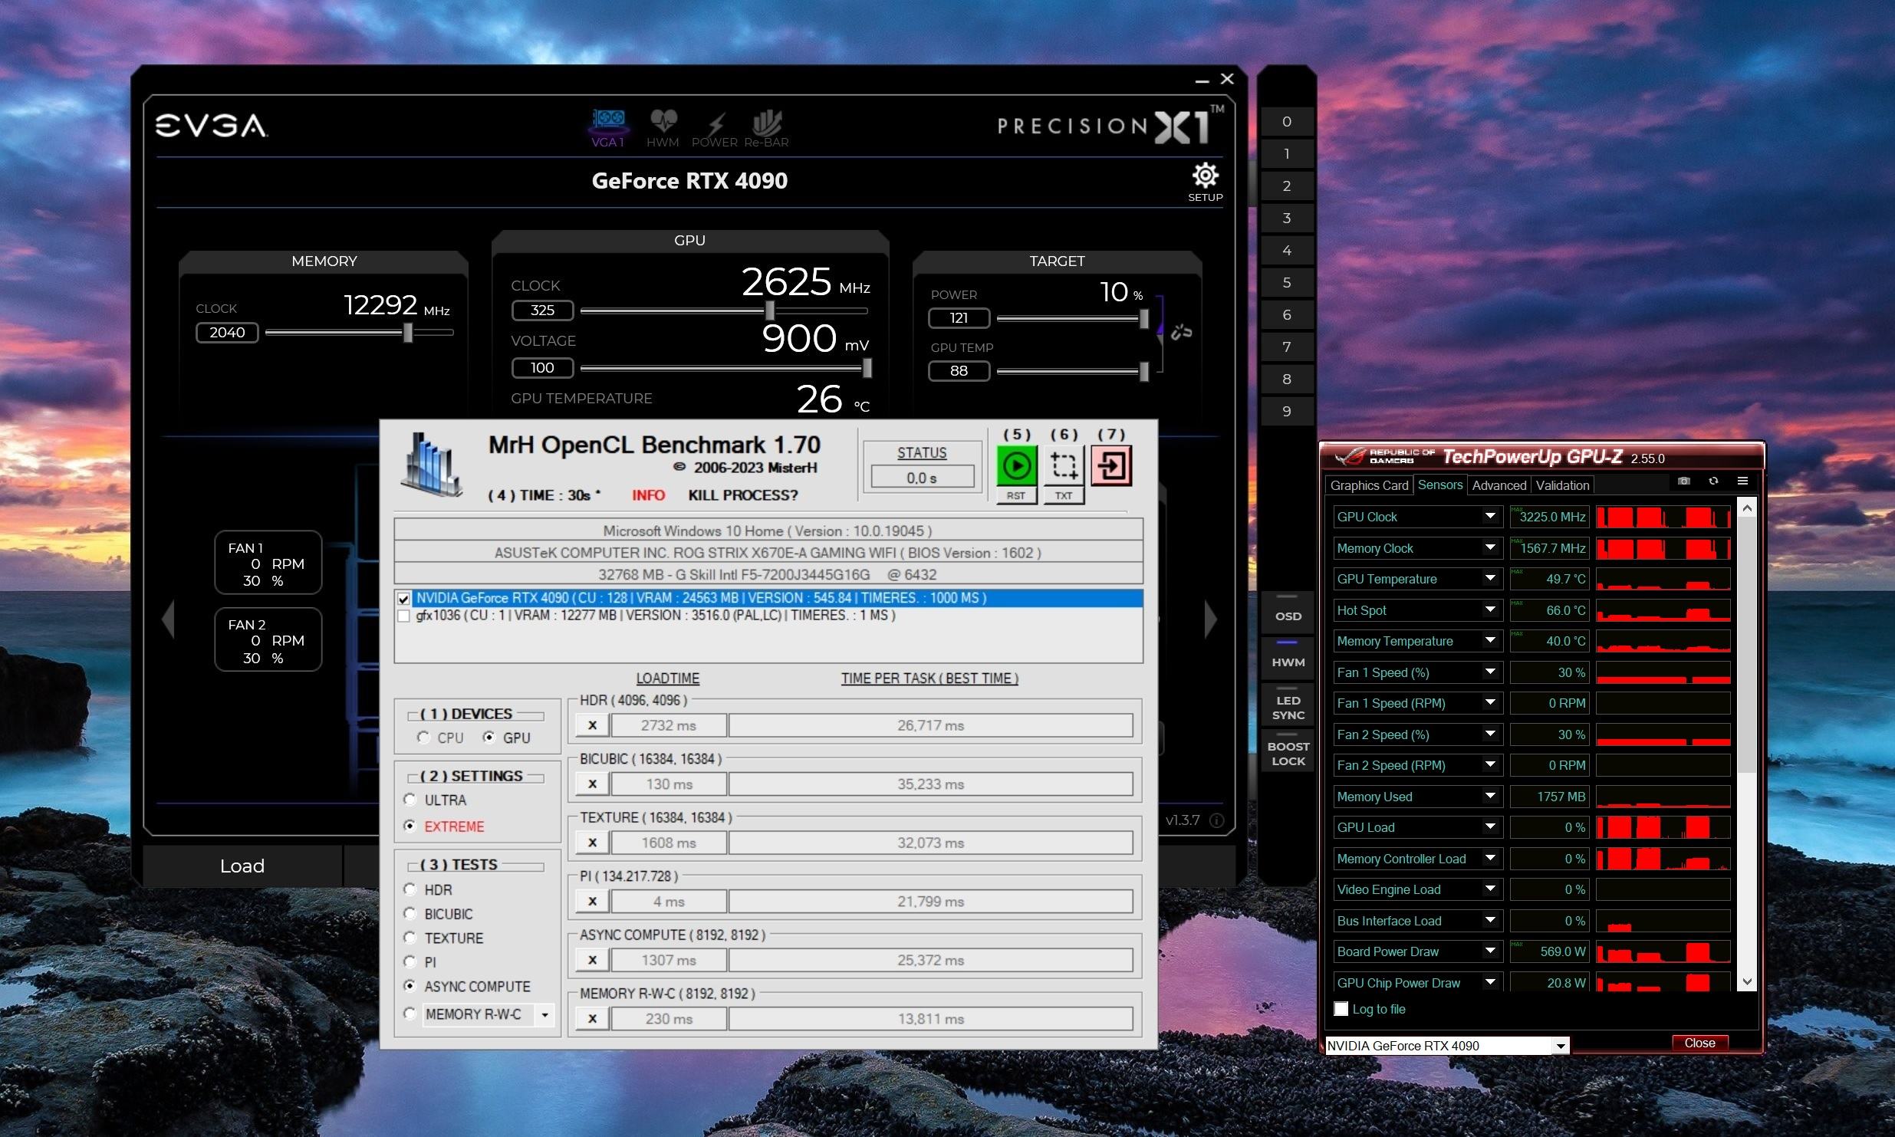Click the Precision X1 left navigation arrow
The image size is (1895, 1137).
tap(169, 618)
